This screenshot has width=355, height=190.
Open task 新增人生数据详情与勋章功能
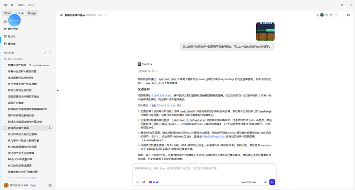click(x=25, y=122)
